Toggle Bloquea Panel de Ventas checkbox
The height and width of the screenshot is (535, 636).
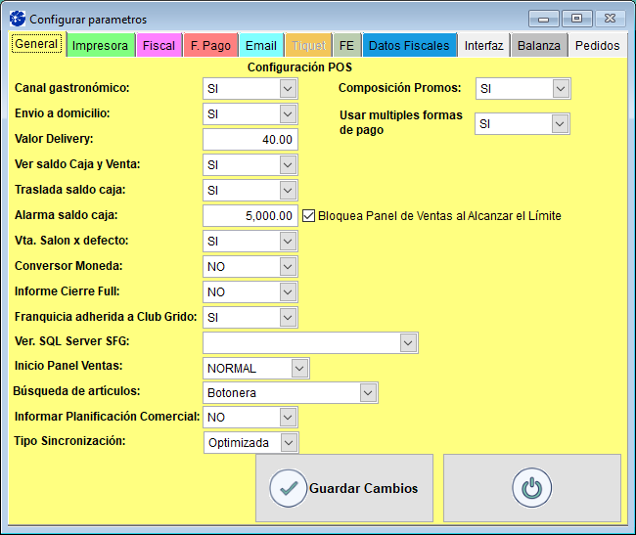[309, 215]
